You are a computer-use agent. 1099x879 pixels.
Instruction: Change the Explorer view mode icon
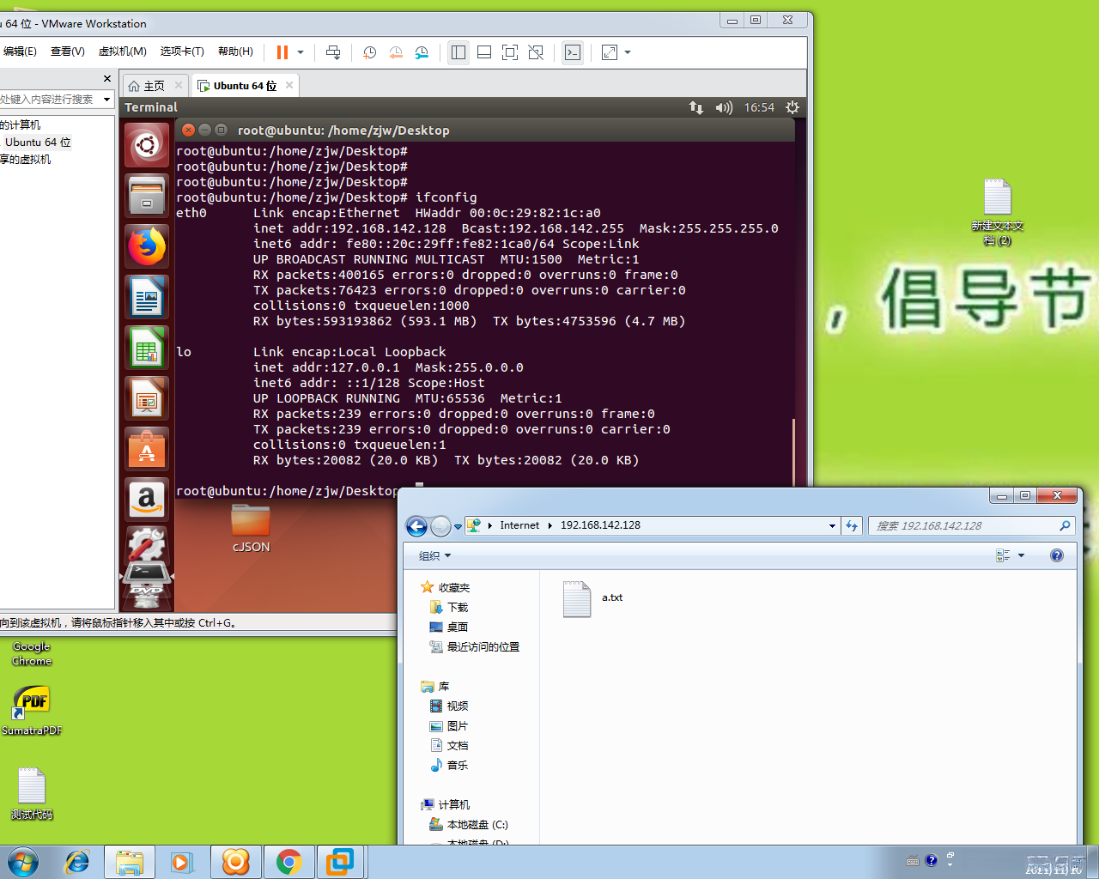pyautogui.click(x=1003, y=555)
